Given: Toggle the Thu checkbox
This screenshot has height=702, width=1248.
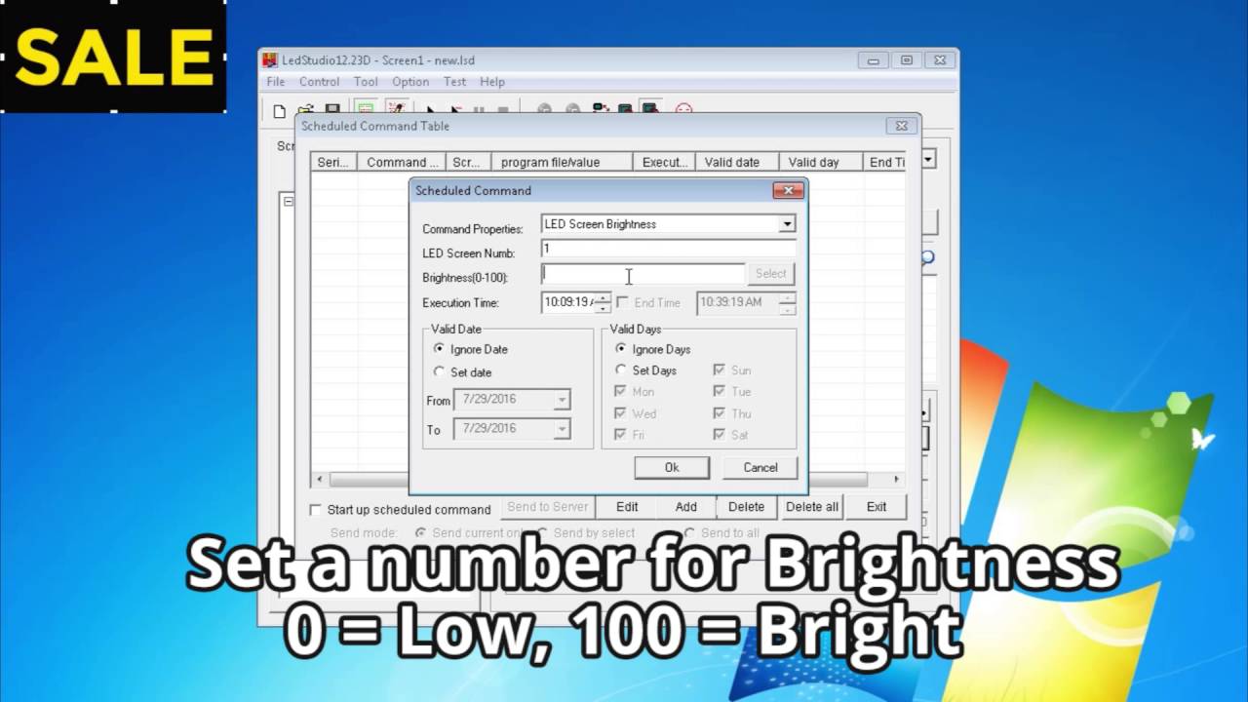Looking at the screenshot, I should (x=719, y=413).
